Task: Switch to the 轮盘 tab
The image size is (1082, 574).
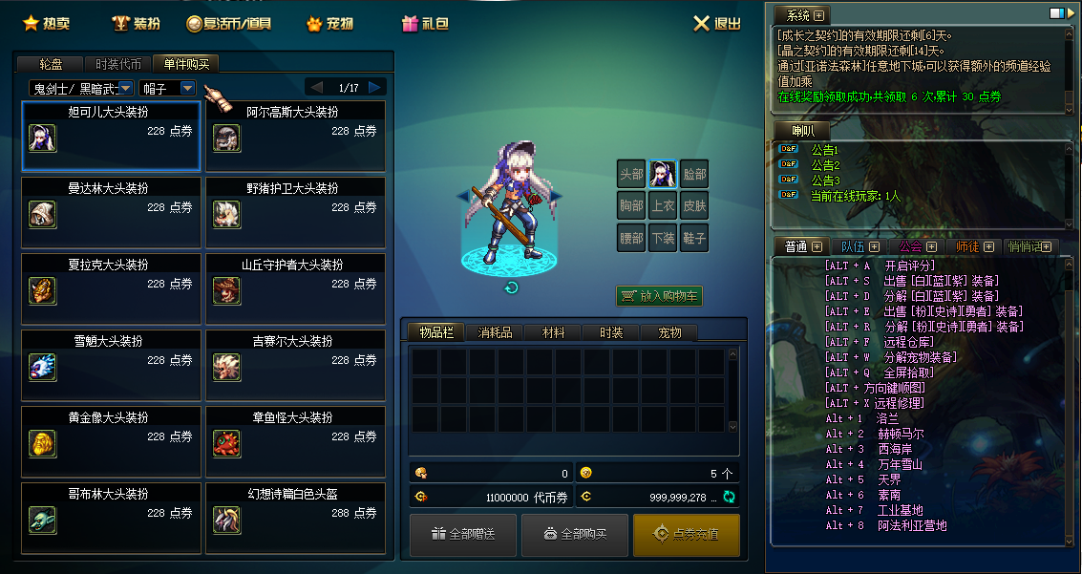Action: click(x=51, y=64)
